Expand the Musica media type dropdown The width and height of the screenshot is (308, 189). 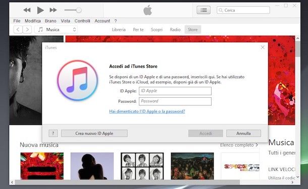(x=56, y=30)
